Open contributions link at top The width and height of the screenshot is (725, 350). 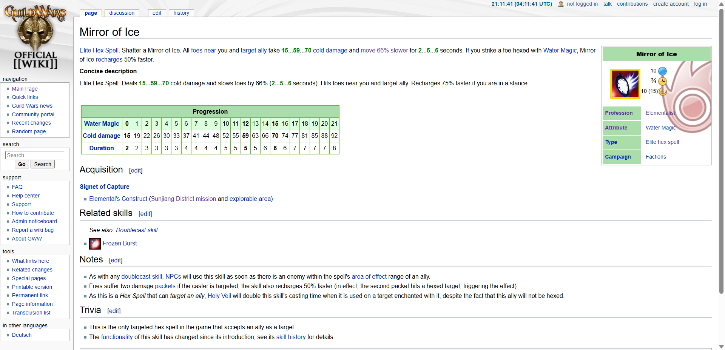632,4
